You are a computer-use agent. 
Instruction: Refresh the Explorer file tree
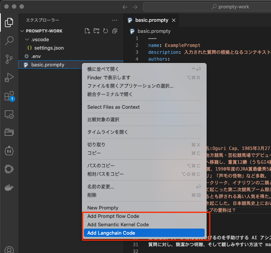click(106, 31)
